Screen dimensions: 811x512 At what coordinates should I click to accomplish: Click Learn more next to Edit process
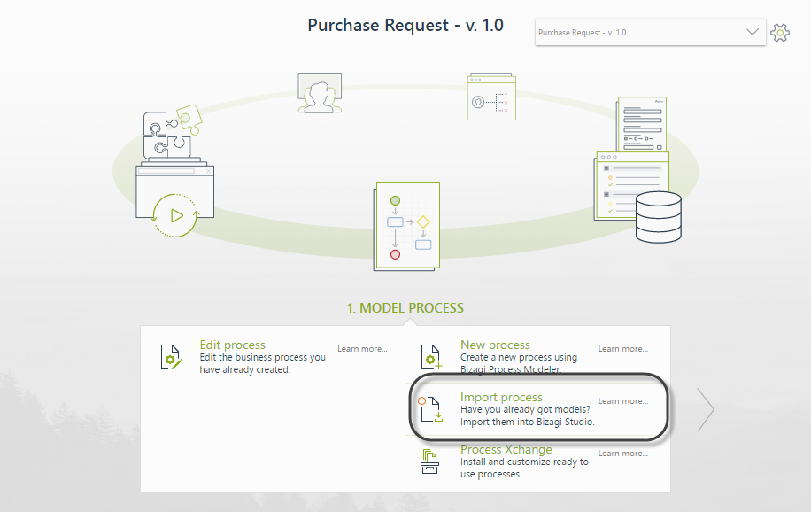(x=362, y=349)
